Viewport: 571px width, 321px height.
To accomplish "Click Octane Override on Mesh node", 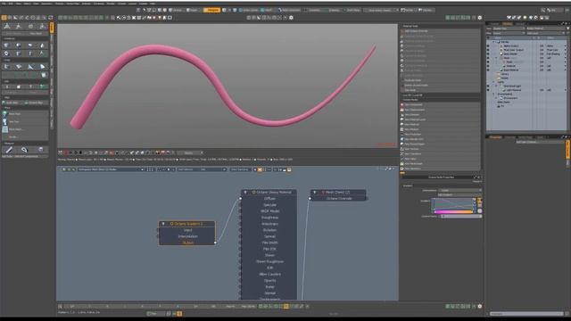I will pos(339,199).
